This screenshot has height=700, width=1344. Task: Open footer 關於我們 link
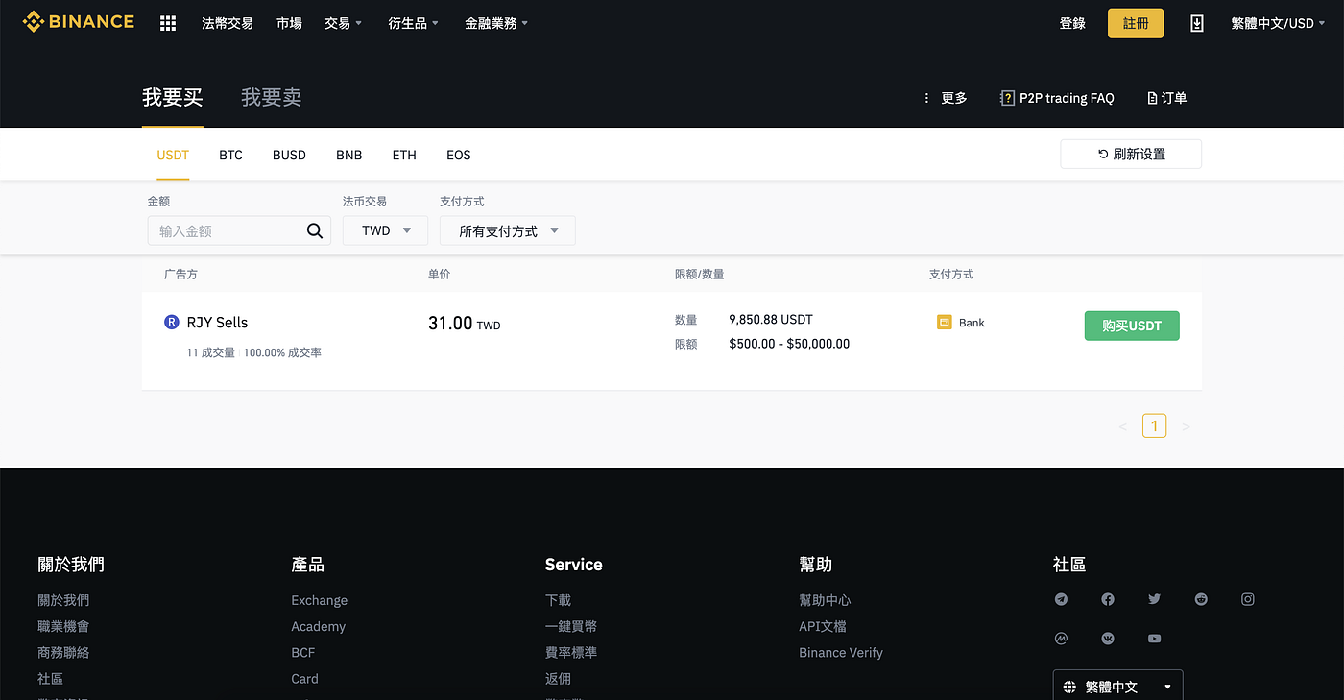[x=63, y=600]
